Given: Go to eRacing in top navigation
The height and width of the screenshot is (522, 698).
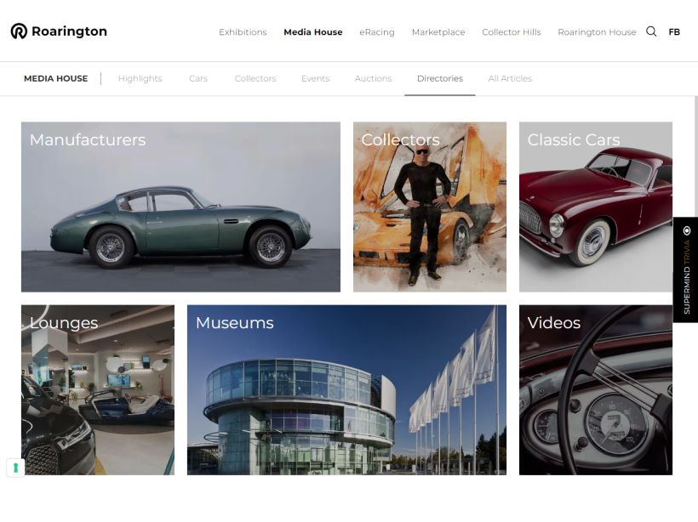Looking at the screenshot, I should click(x=376, y=32).
